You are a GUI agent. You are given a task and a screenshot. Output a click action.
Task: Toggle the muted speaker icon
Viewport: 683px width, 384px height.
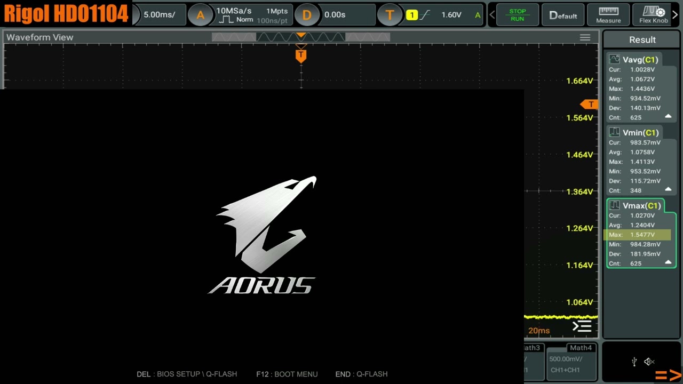[x=649, y=362]
